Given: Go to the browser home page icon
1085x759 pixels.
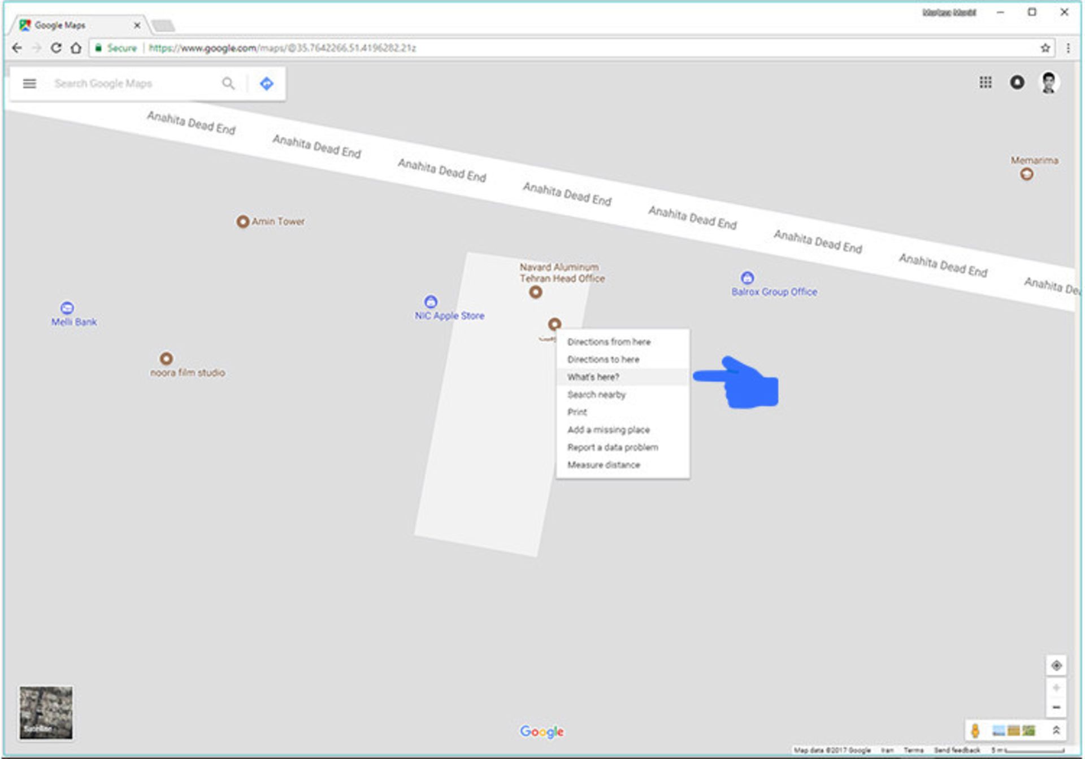Looking at the screenshot, I should pyautogui.click(x=76, y=48).
